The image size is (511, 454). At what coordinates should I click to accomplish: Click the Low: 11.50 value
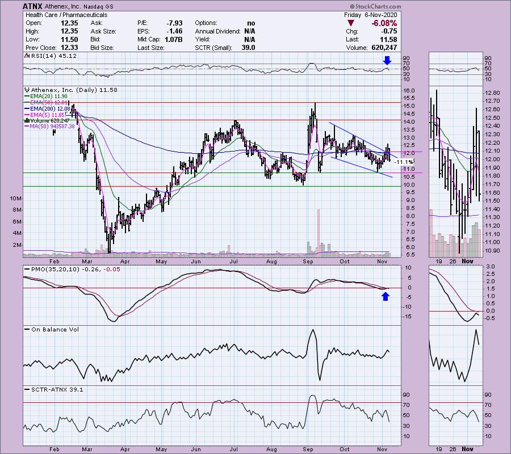click(x=69, y=39)
